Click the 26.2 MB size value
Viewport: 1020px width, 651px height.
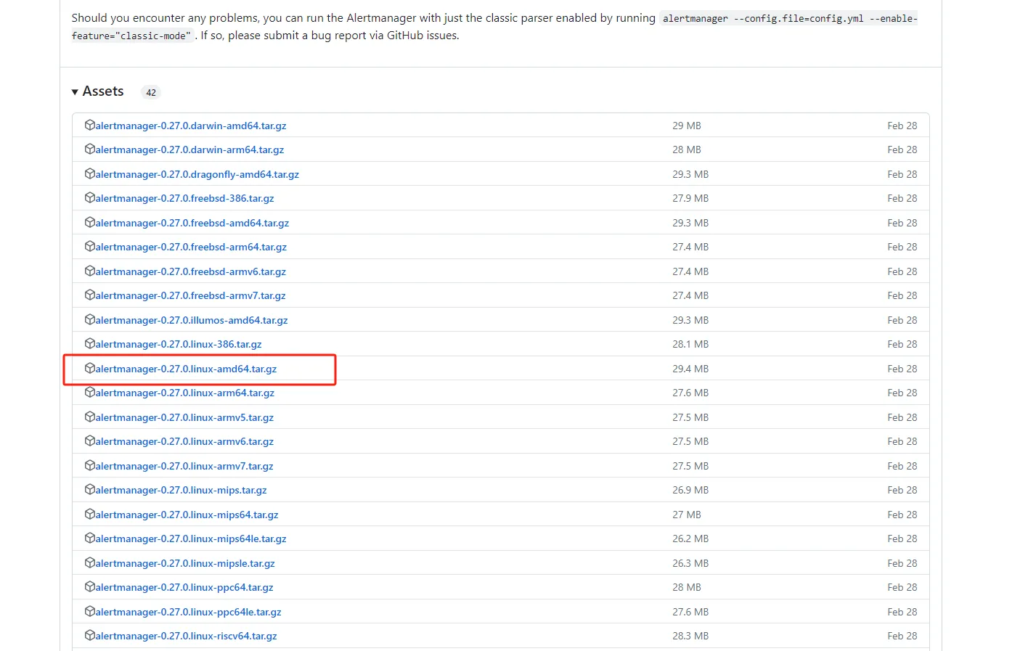coord(690,539)
